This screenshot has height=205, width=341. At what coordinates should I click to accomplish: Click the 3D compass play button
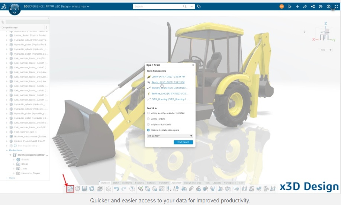pos(15,9)
